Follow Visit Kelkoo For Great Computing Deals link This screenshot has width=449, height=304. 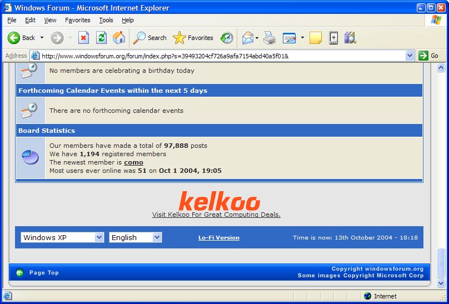(x=216, y=215)
